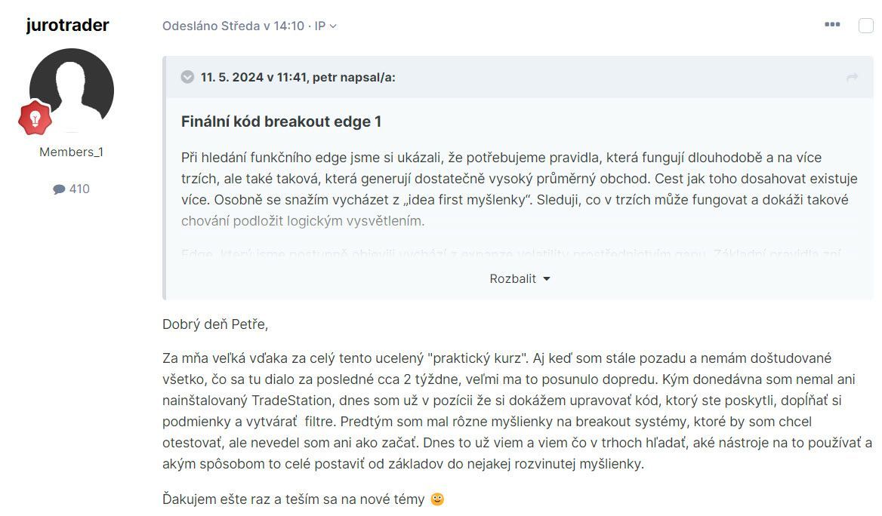Click the red lightbulb rank badge
The height and width of the screenshot is (516, 882).
pos(35,118)
